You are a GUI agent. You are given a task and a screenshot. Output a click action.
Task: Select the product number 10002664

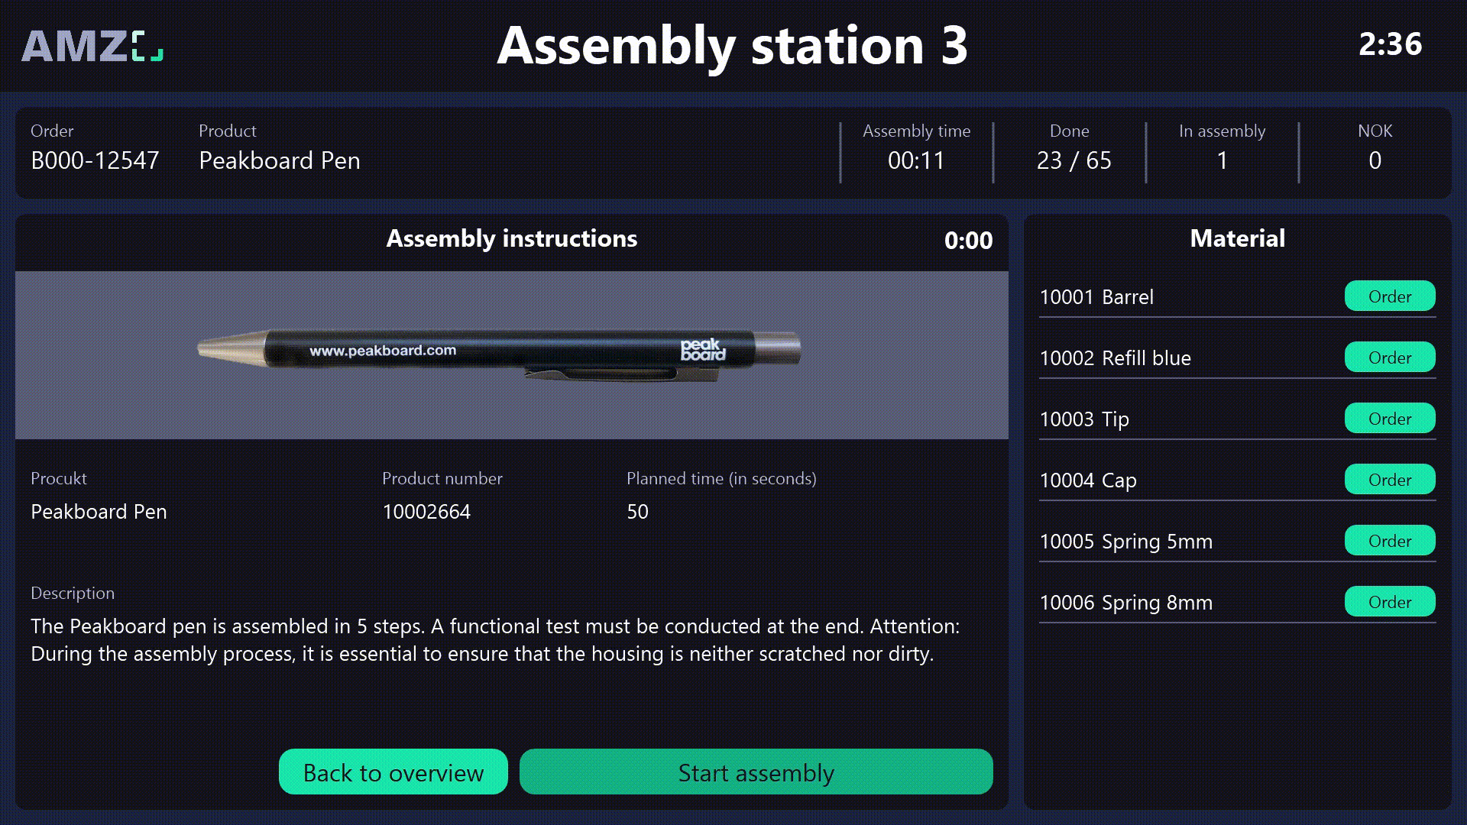coord(428,512)
